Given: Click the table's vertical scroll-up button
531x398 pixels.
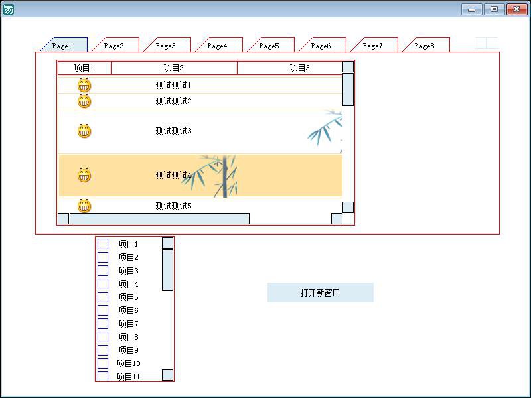Looking at the screenshot, I should (x=348, y=66).
